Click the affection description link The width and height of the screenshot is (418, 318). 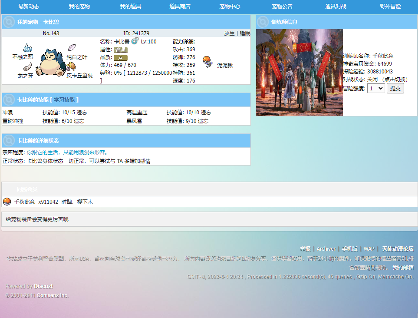[67, 152]
